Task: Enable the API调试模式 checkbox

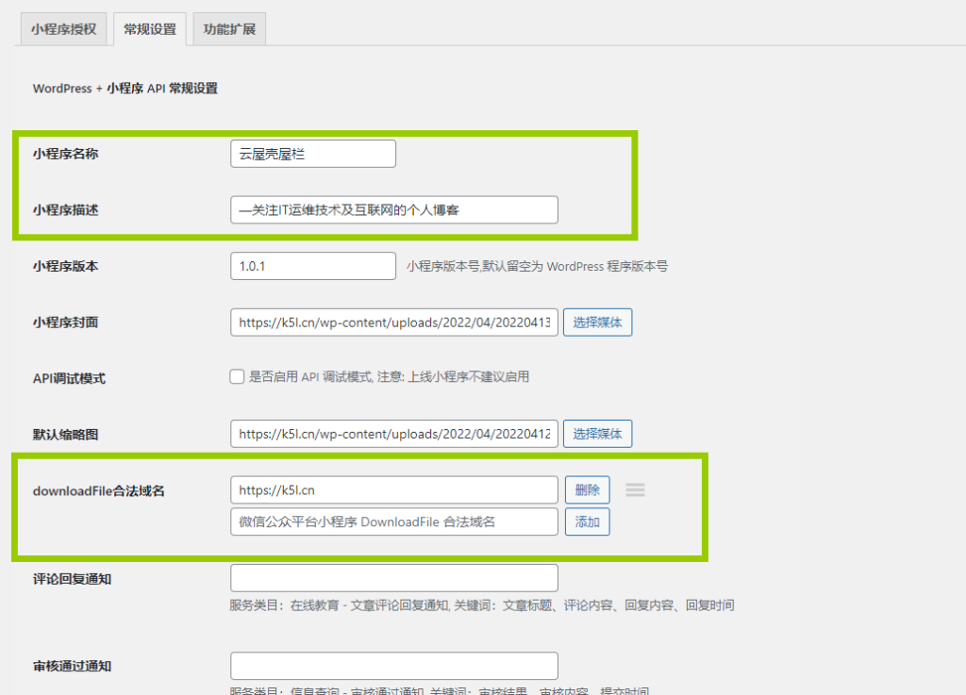Action: tap(238, 377)
